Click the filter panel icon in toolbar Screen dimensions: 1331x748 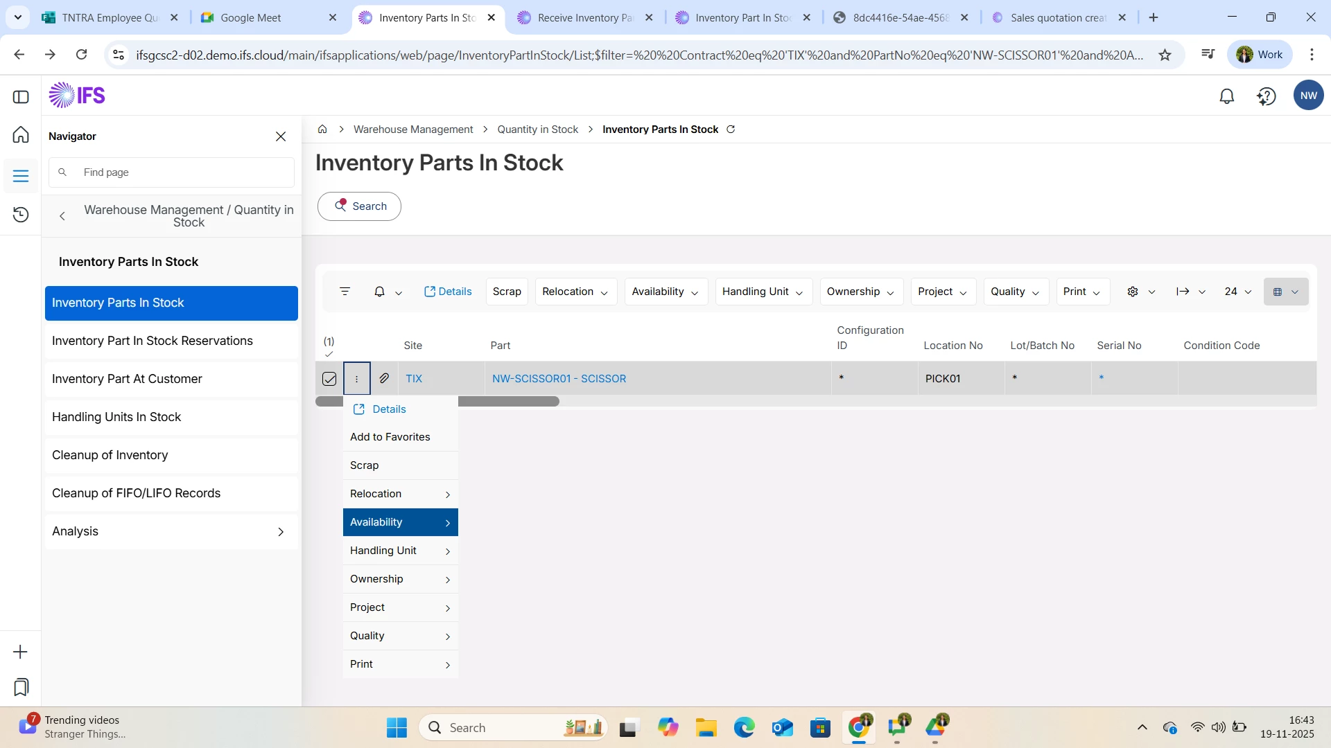[x=345, y=292]
